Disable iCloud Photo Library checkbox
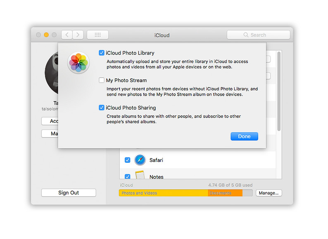 (102, 53)
